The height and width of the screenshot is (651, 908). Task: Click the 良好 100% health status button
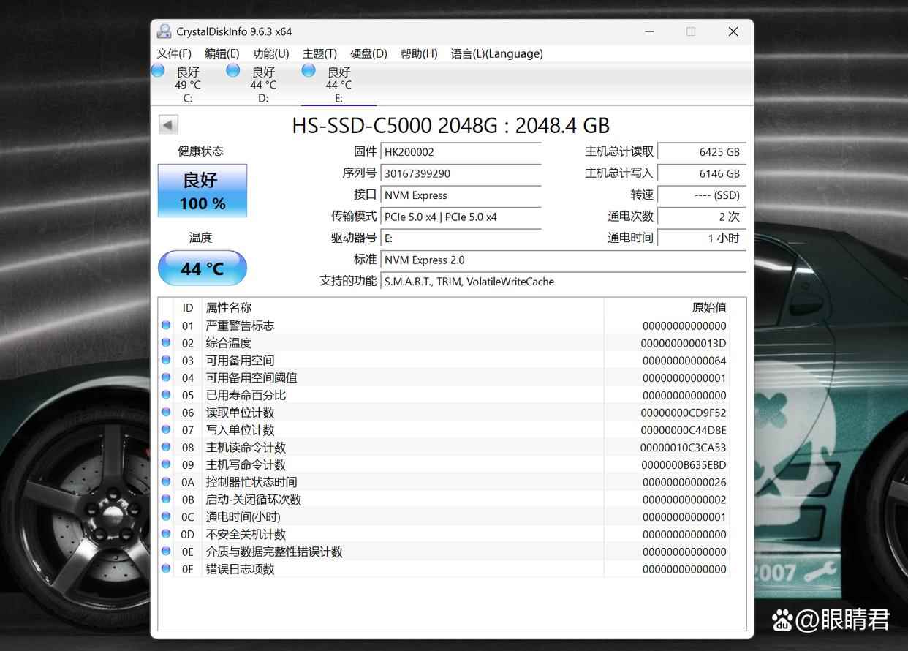[x=203, y=191]
